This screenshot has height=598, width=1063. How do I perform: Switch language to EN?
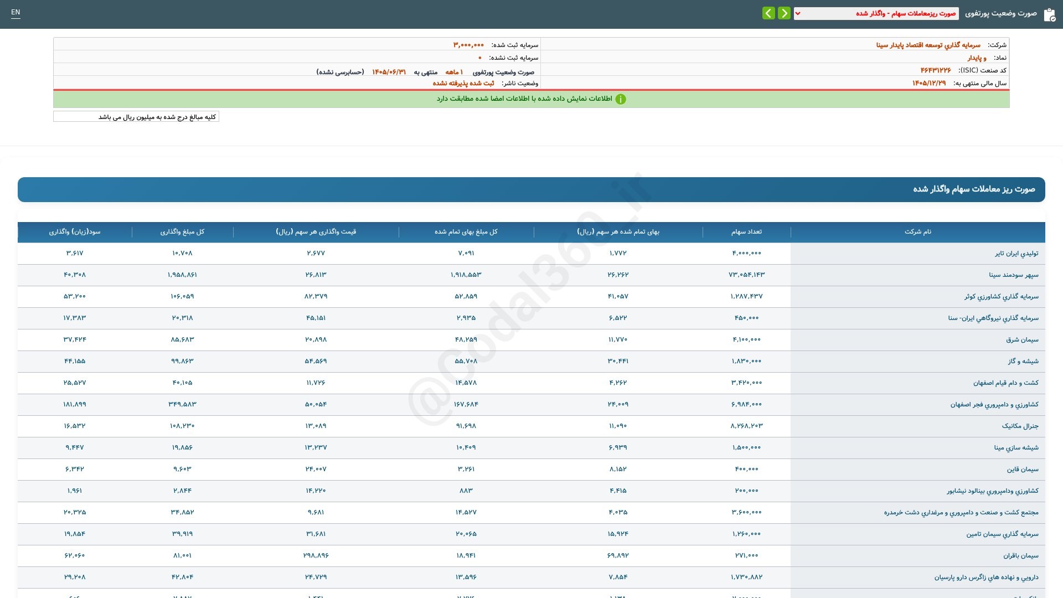16,12
